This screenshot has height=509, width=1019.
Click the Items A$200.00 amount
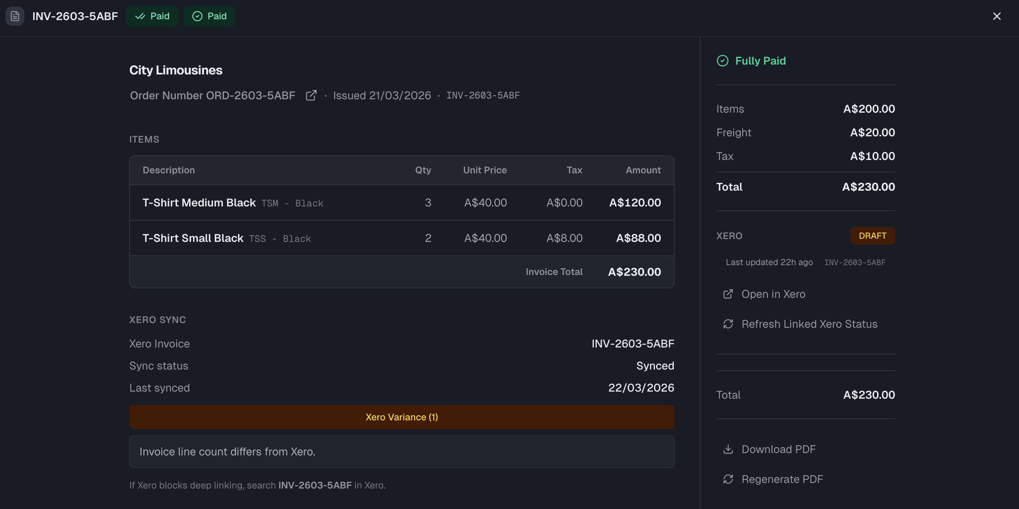point(869,109)
